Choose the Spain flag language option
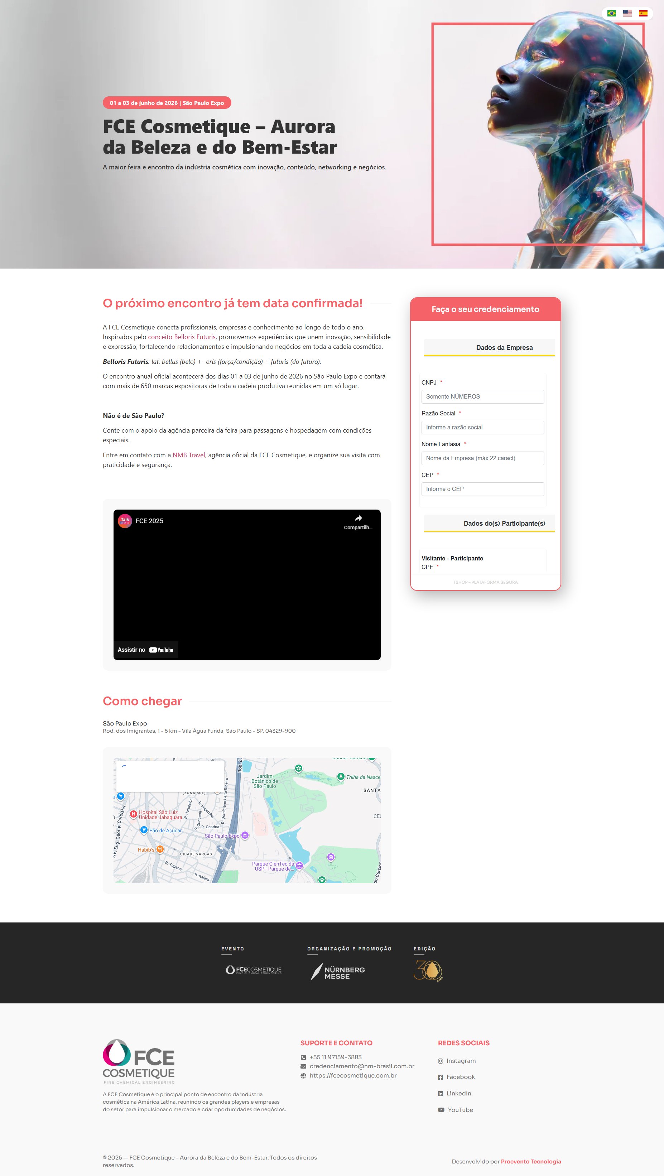 643,13
